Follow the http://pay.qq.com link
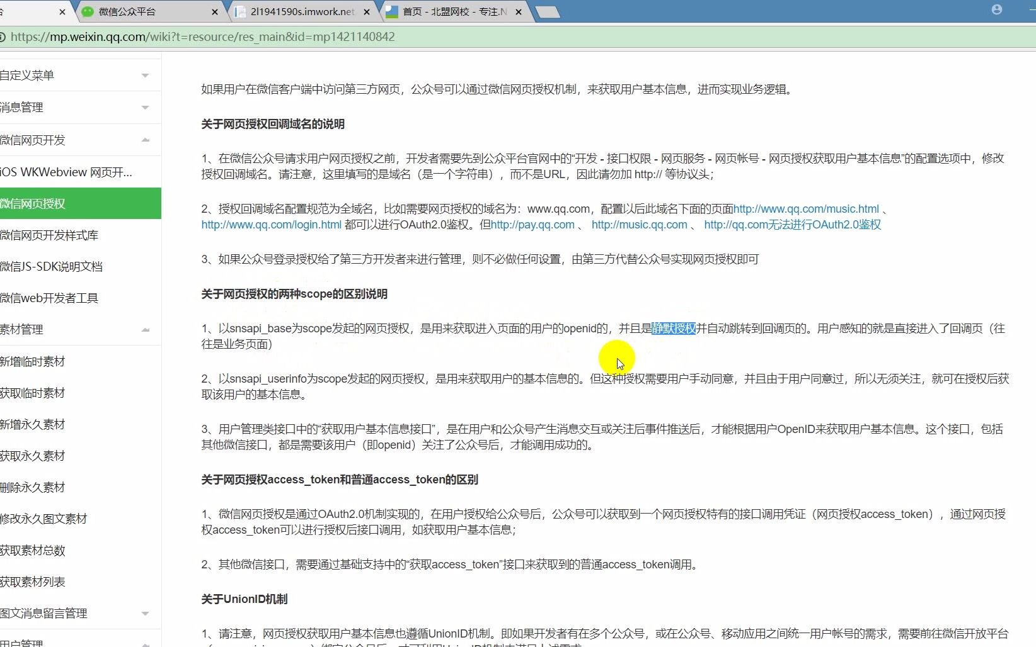Viewport: 1036px width, 647px height. coord(532,225)
